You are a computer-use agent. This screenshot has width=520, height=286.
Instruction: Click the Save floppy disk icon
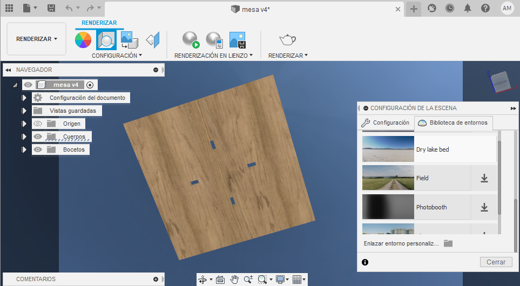[x=51, y=8]
